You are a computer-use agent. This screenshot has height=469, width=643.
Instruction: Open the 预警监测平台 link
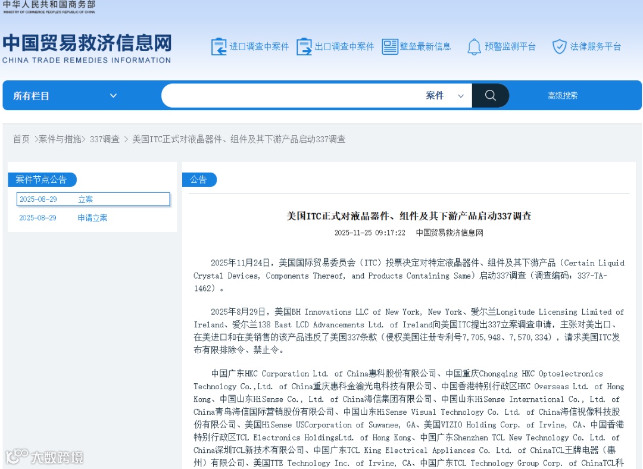coord(511,47)
